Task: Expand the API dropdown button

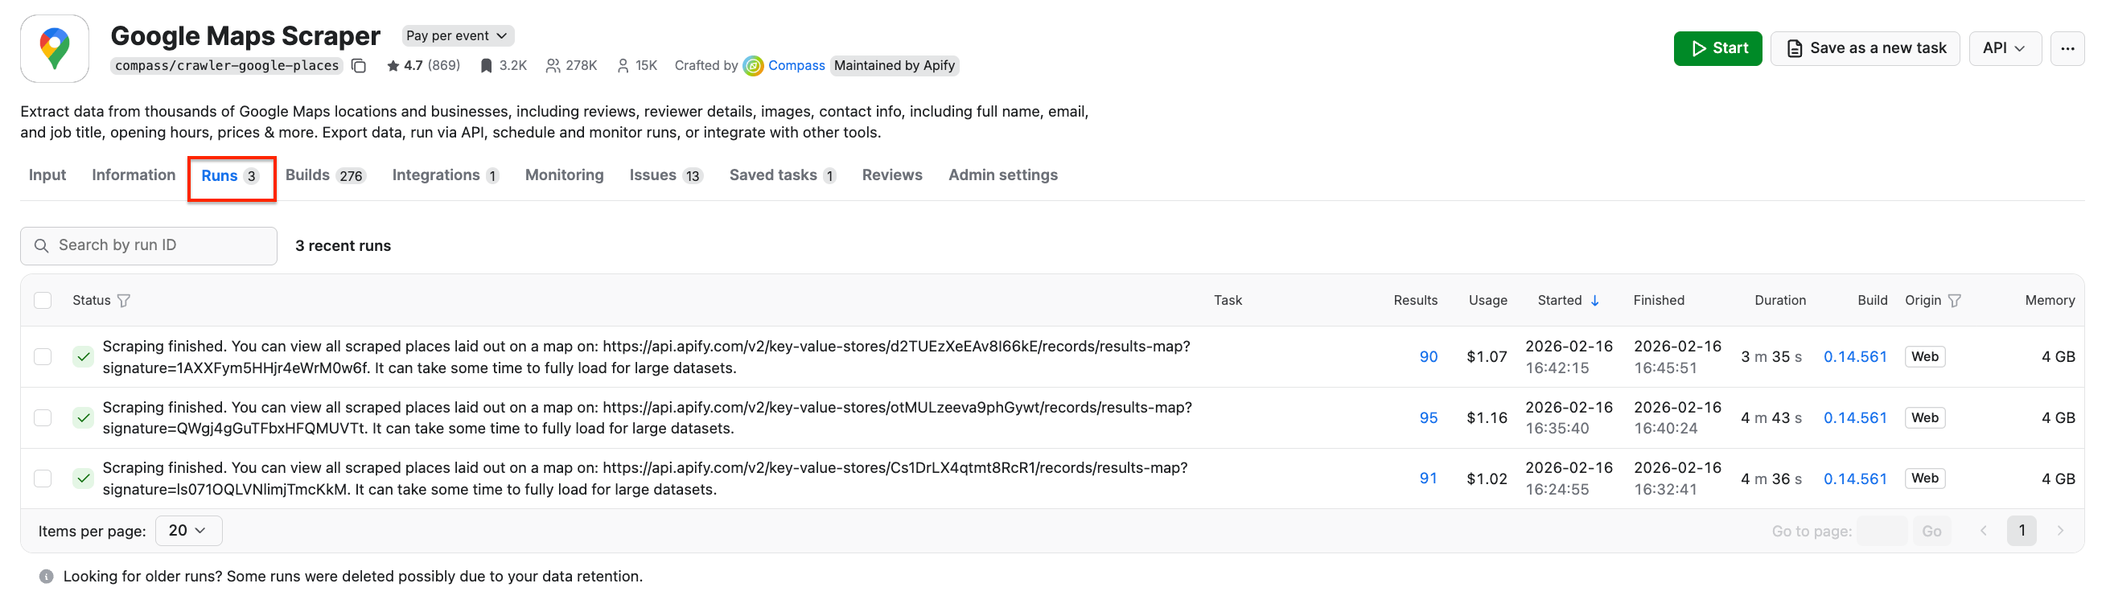Action: (x=2004, y=48)
